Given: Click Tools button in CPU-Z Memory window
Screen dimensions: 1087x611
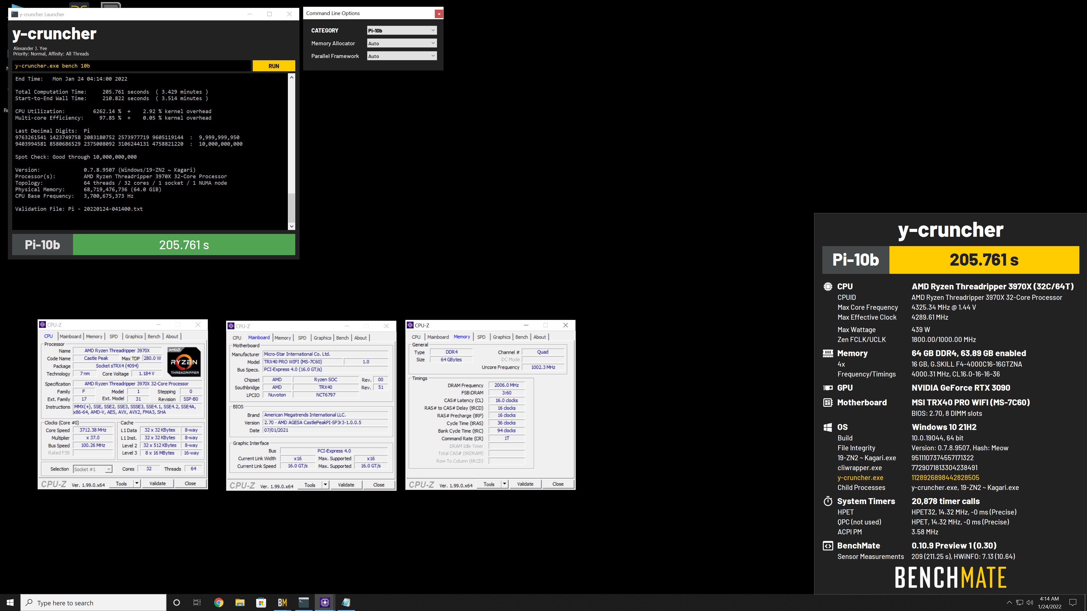Looking at the screenshot, I should 489,484.
